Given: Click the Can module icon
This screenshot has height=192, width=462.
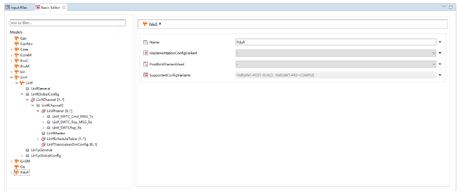Looking at the screenshot, I should click(17, 38).
